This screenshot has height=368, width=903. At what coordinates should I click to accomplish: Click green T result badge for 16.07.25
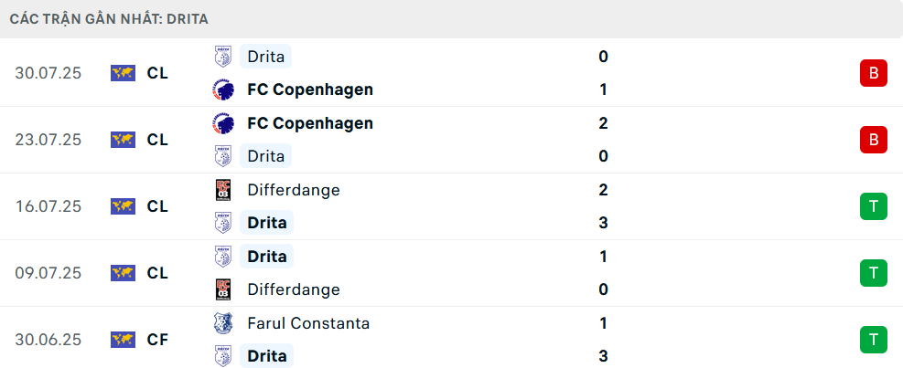pos(874,206)
